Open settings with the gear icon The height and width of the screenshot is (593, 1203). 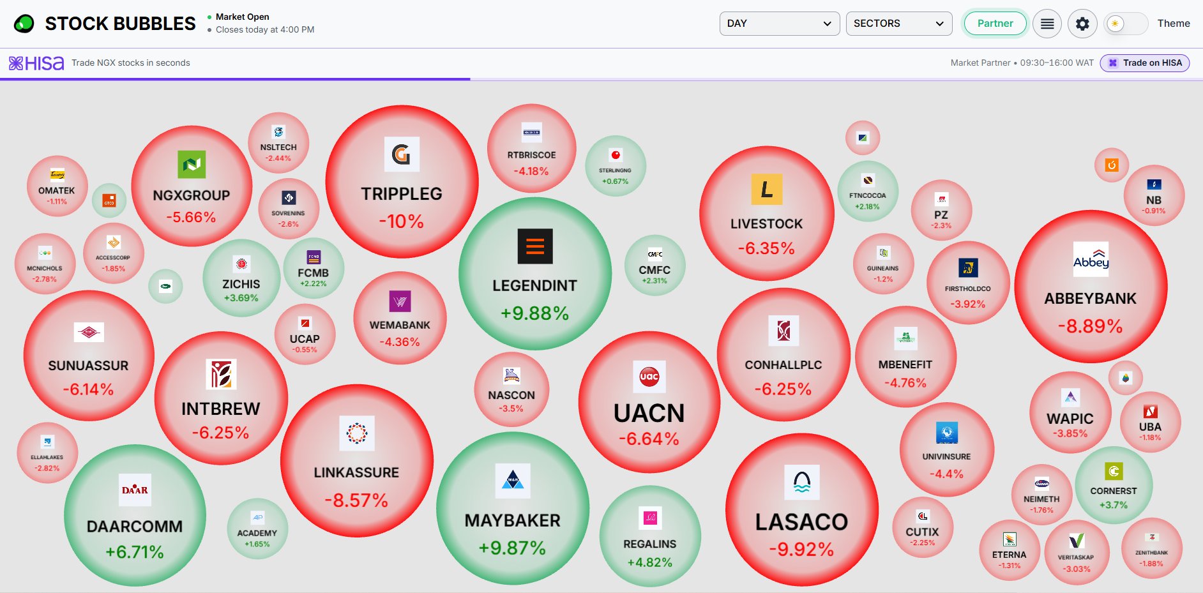(1082, 24)
